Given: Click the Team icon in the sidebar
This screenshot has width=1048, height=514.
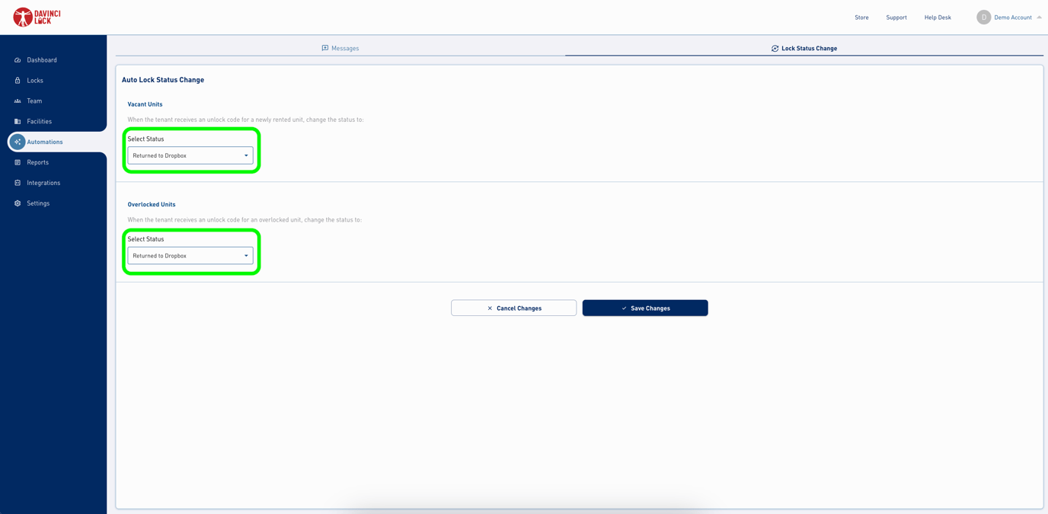Looking at the screenshot, I should coord(17,101).
